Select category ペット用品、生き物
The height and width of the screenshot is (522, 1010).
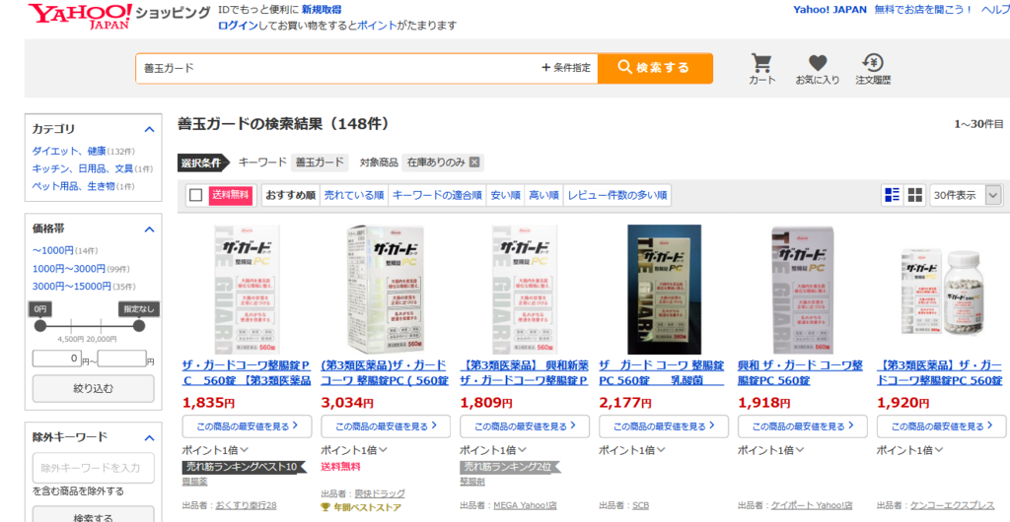click(73, 186)
